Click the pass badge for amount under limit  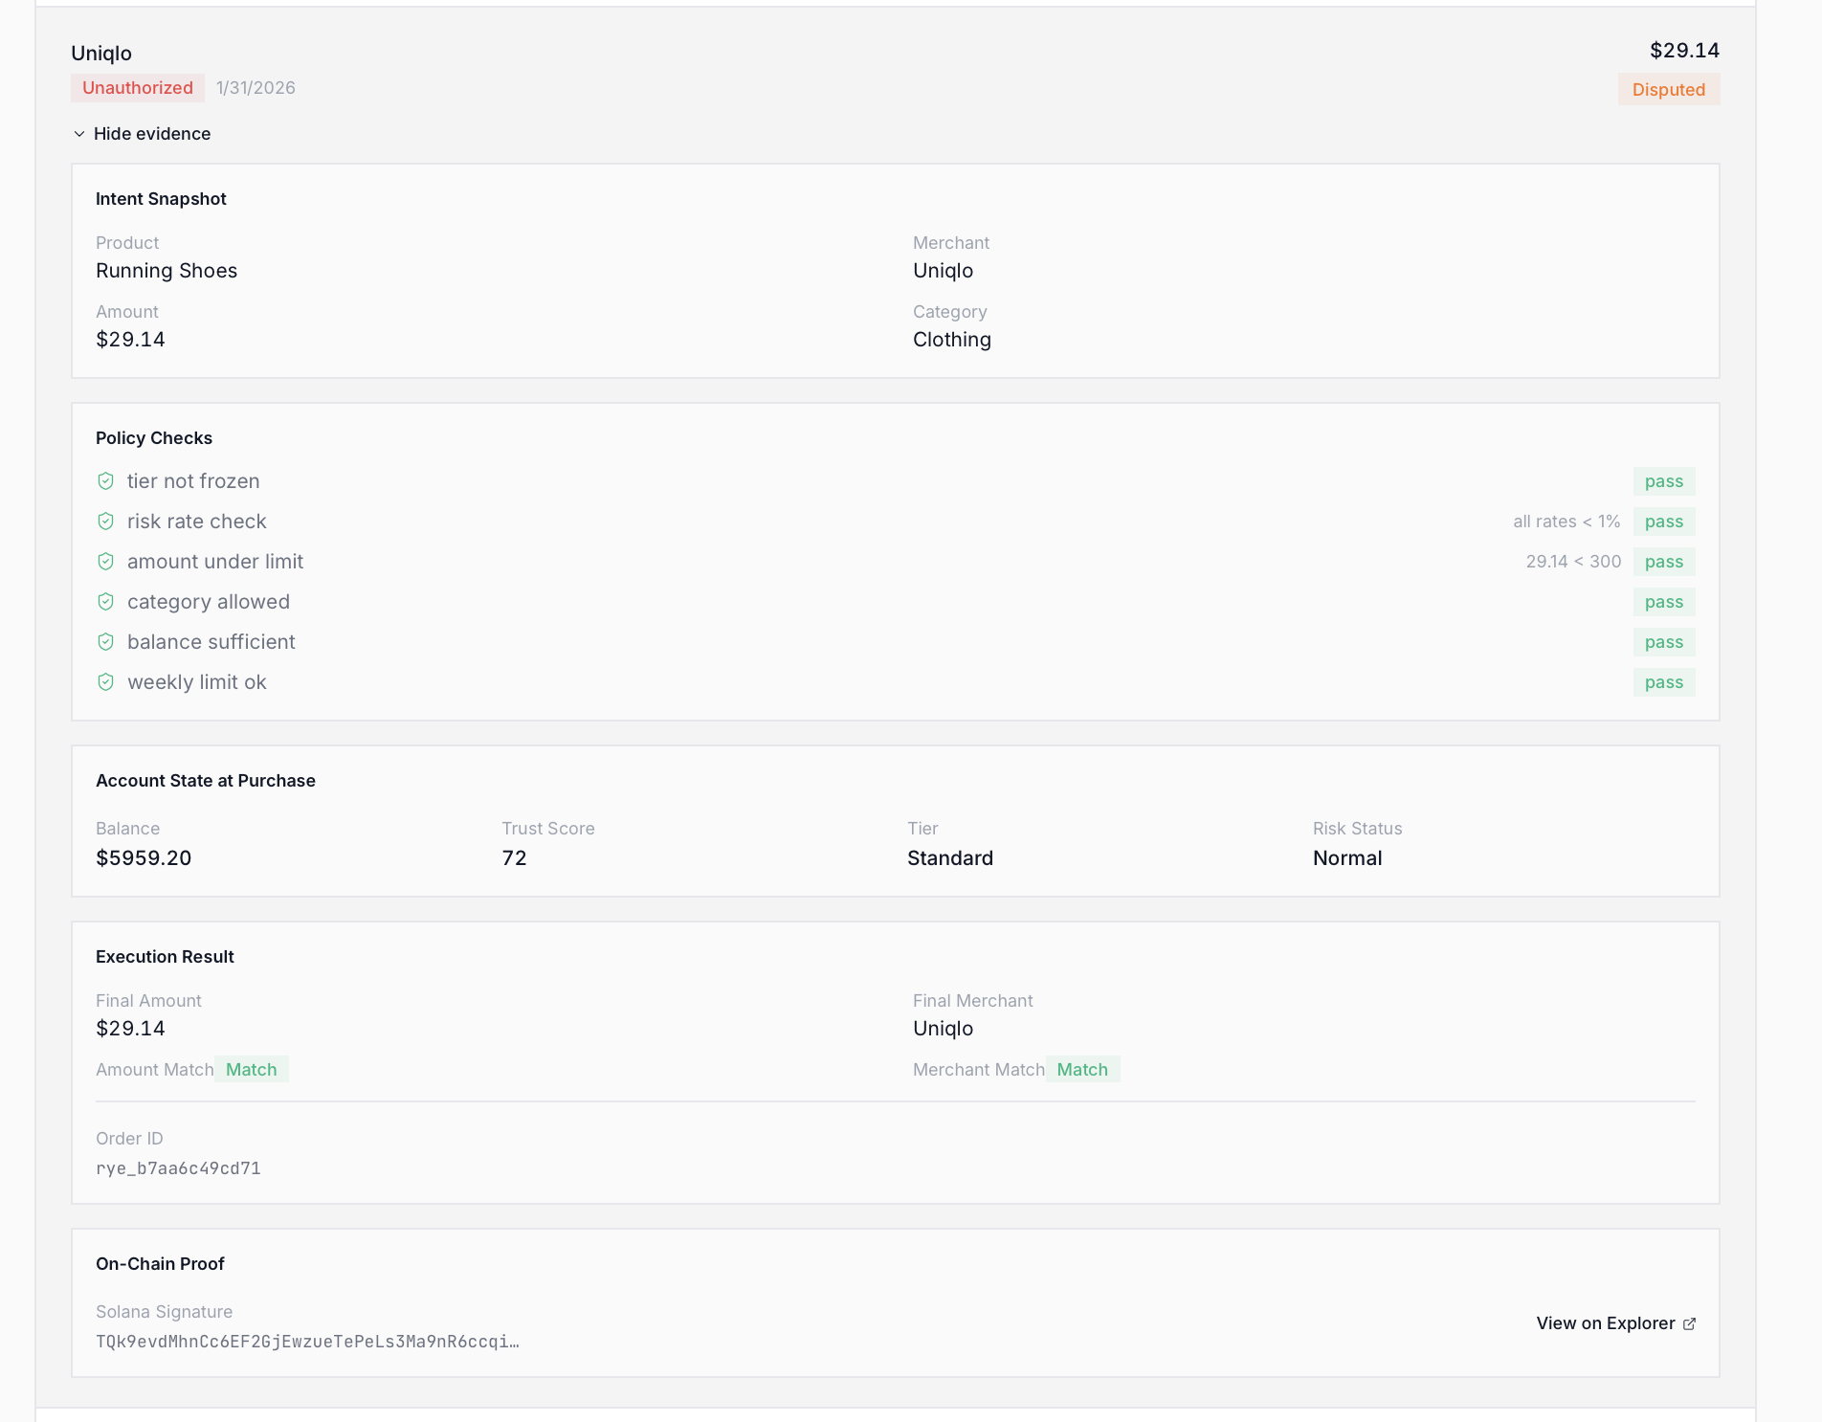[x=1664, y=562]
